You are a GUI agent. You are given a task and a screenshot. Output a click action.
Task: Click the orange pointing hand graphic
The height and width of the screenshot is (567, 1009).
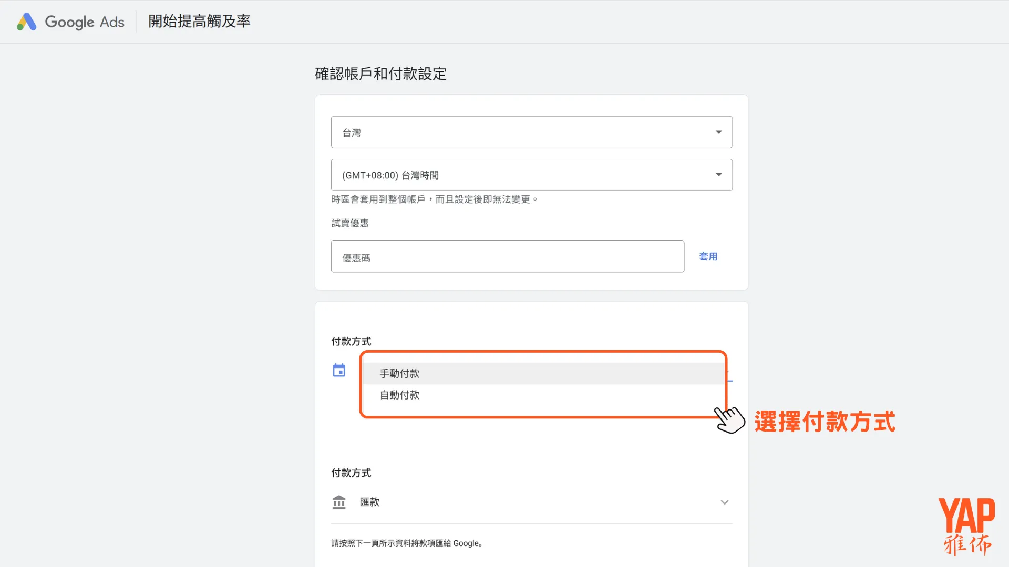click(x=730, y=419)
